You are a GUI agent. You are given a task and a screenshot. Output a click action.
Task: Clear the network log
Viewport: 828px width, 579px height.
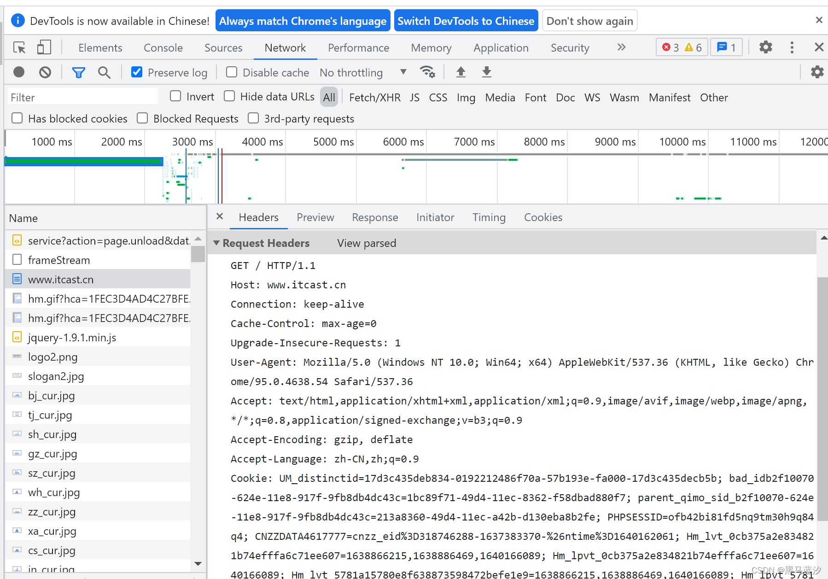(x=45, y=72)
